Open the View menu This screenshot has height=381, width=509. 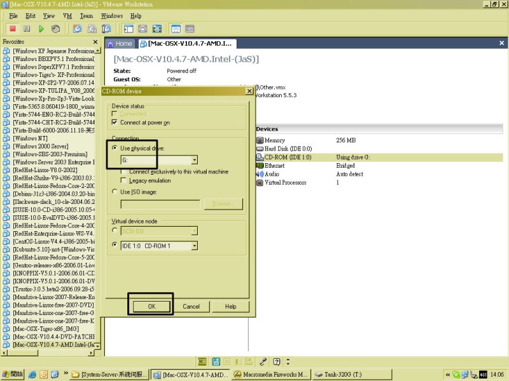click(x=49, y=16)
